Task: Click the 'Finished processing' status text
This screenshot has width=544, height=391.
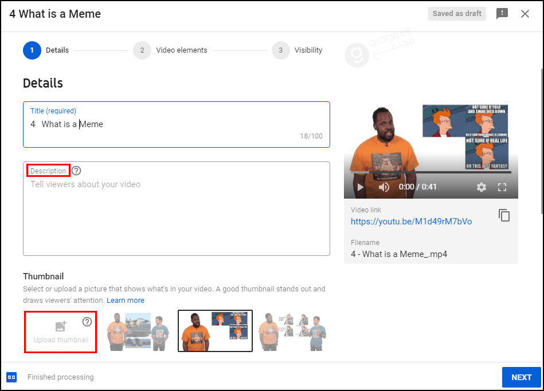Action: coord(61,377)
